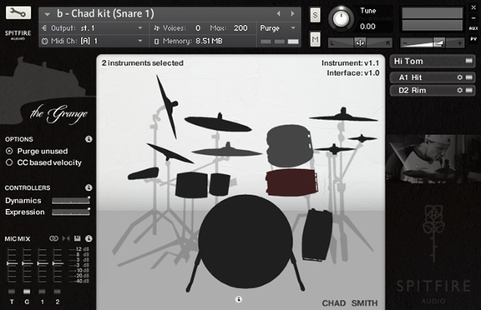Select the right hi-hat cymbal

pos(334,149)
